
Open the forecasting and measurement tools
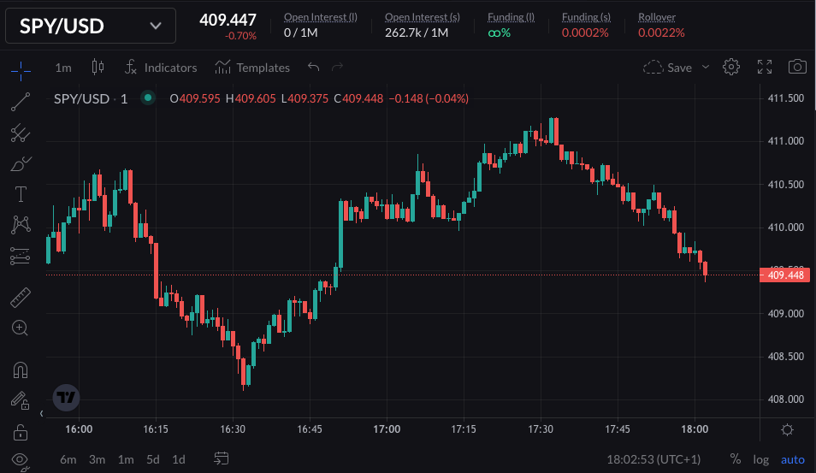(21, 256)
